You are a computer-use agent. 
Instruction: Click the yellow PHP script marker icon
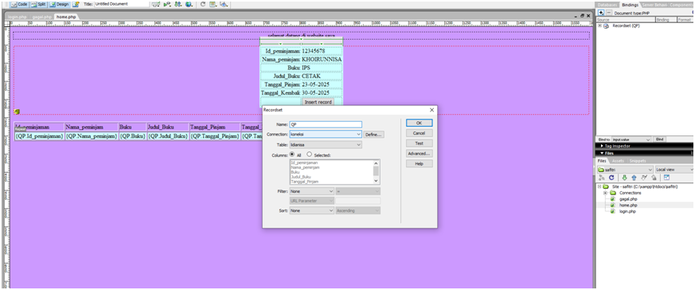point(17,112)
